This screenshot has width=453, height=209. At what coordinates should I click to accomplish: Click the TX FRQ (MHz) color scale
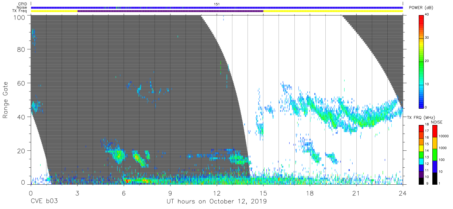pyautogui.click(x=421, y=155)
